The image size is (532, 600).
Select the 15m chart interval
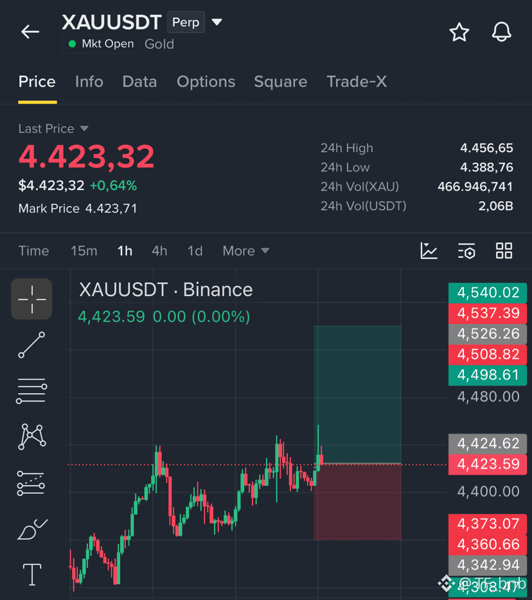coord(84,251)
